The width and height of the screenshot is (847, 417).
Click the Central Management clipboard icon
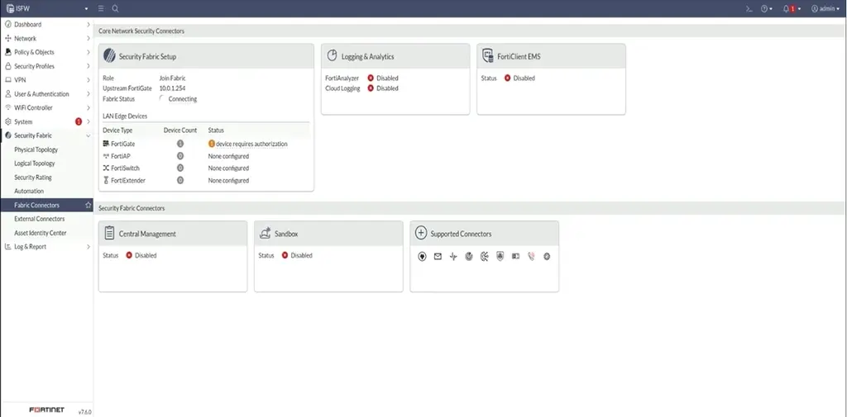click(109, 233)
